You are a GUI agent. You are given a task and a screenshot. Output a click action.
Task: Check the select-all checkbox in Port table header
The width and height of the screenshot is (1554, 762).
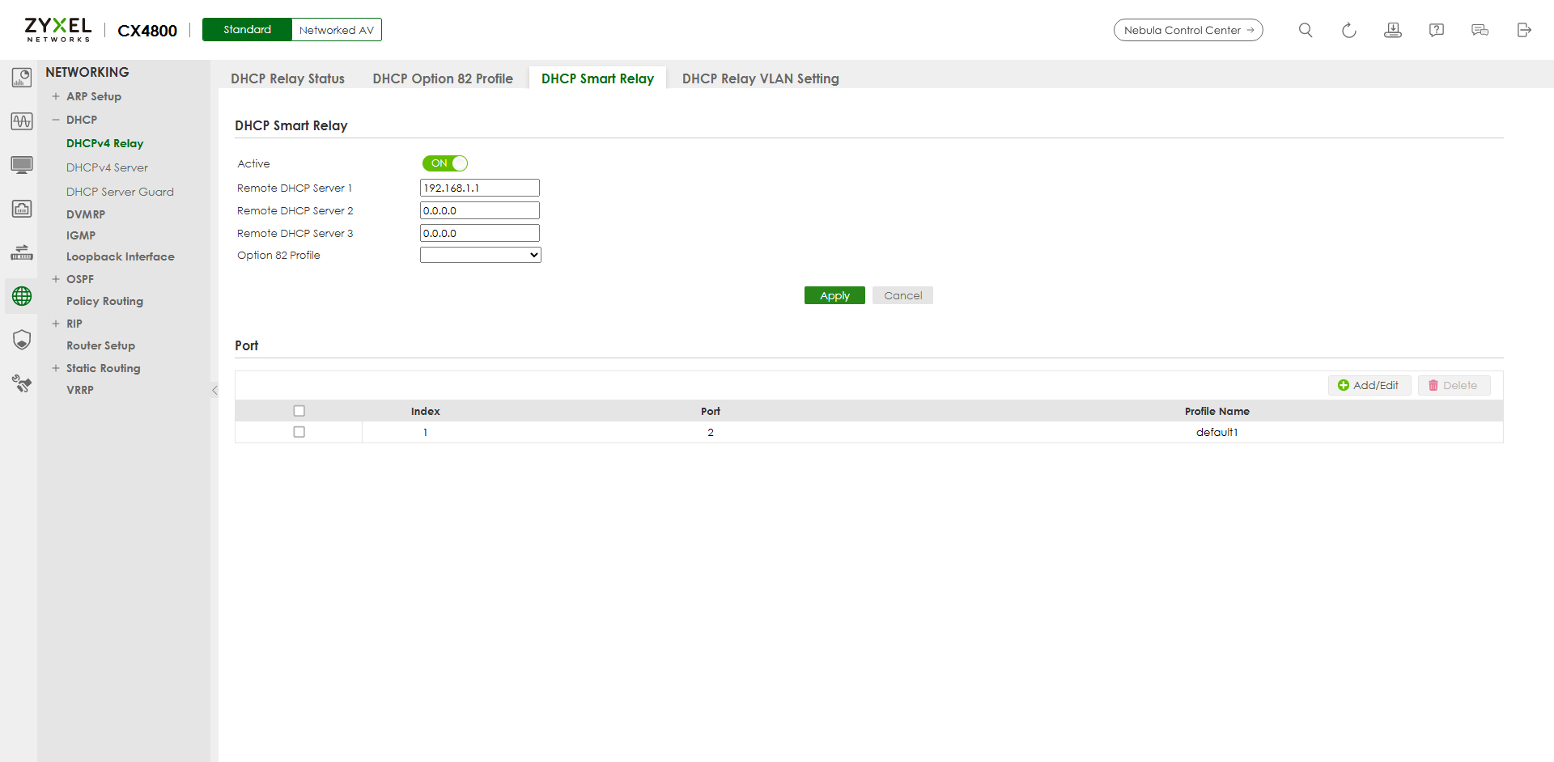pos(299,411)
